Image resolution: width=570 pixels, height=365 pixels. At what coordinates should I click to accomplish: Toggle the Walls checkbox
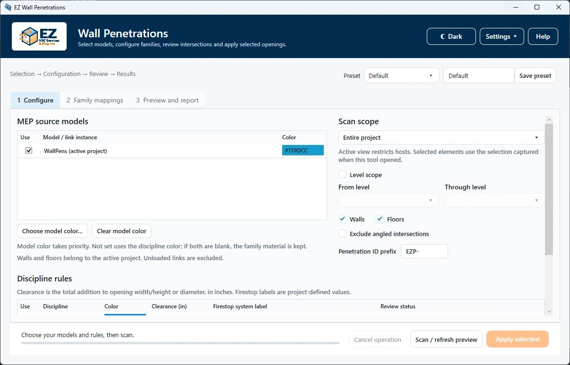coord(342,219)
